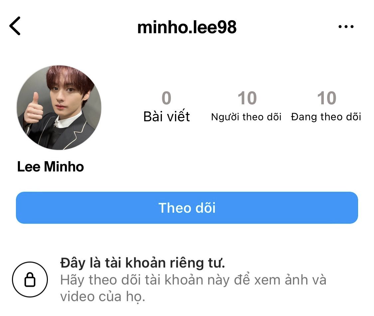The height and width of the screenshot is (316, 374).
Task: Tap the Lee Minho display name
Action: 51,166
